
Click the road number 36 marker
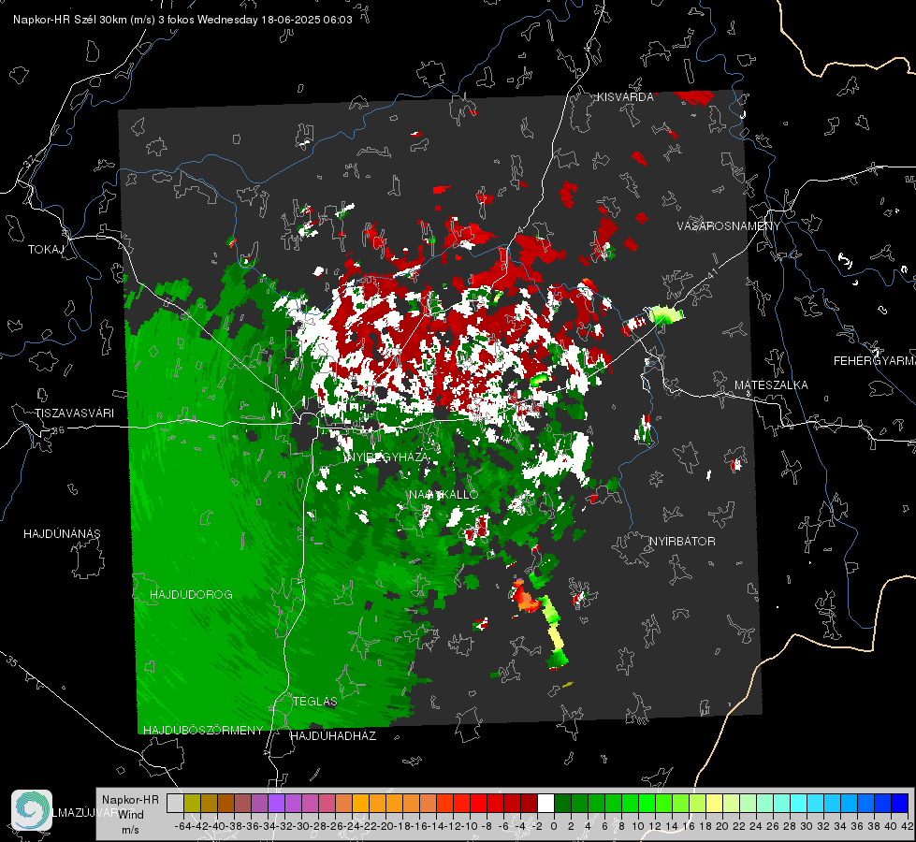[x=58, y=430]
